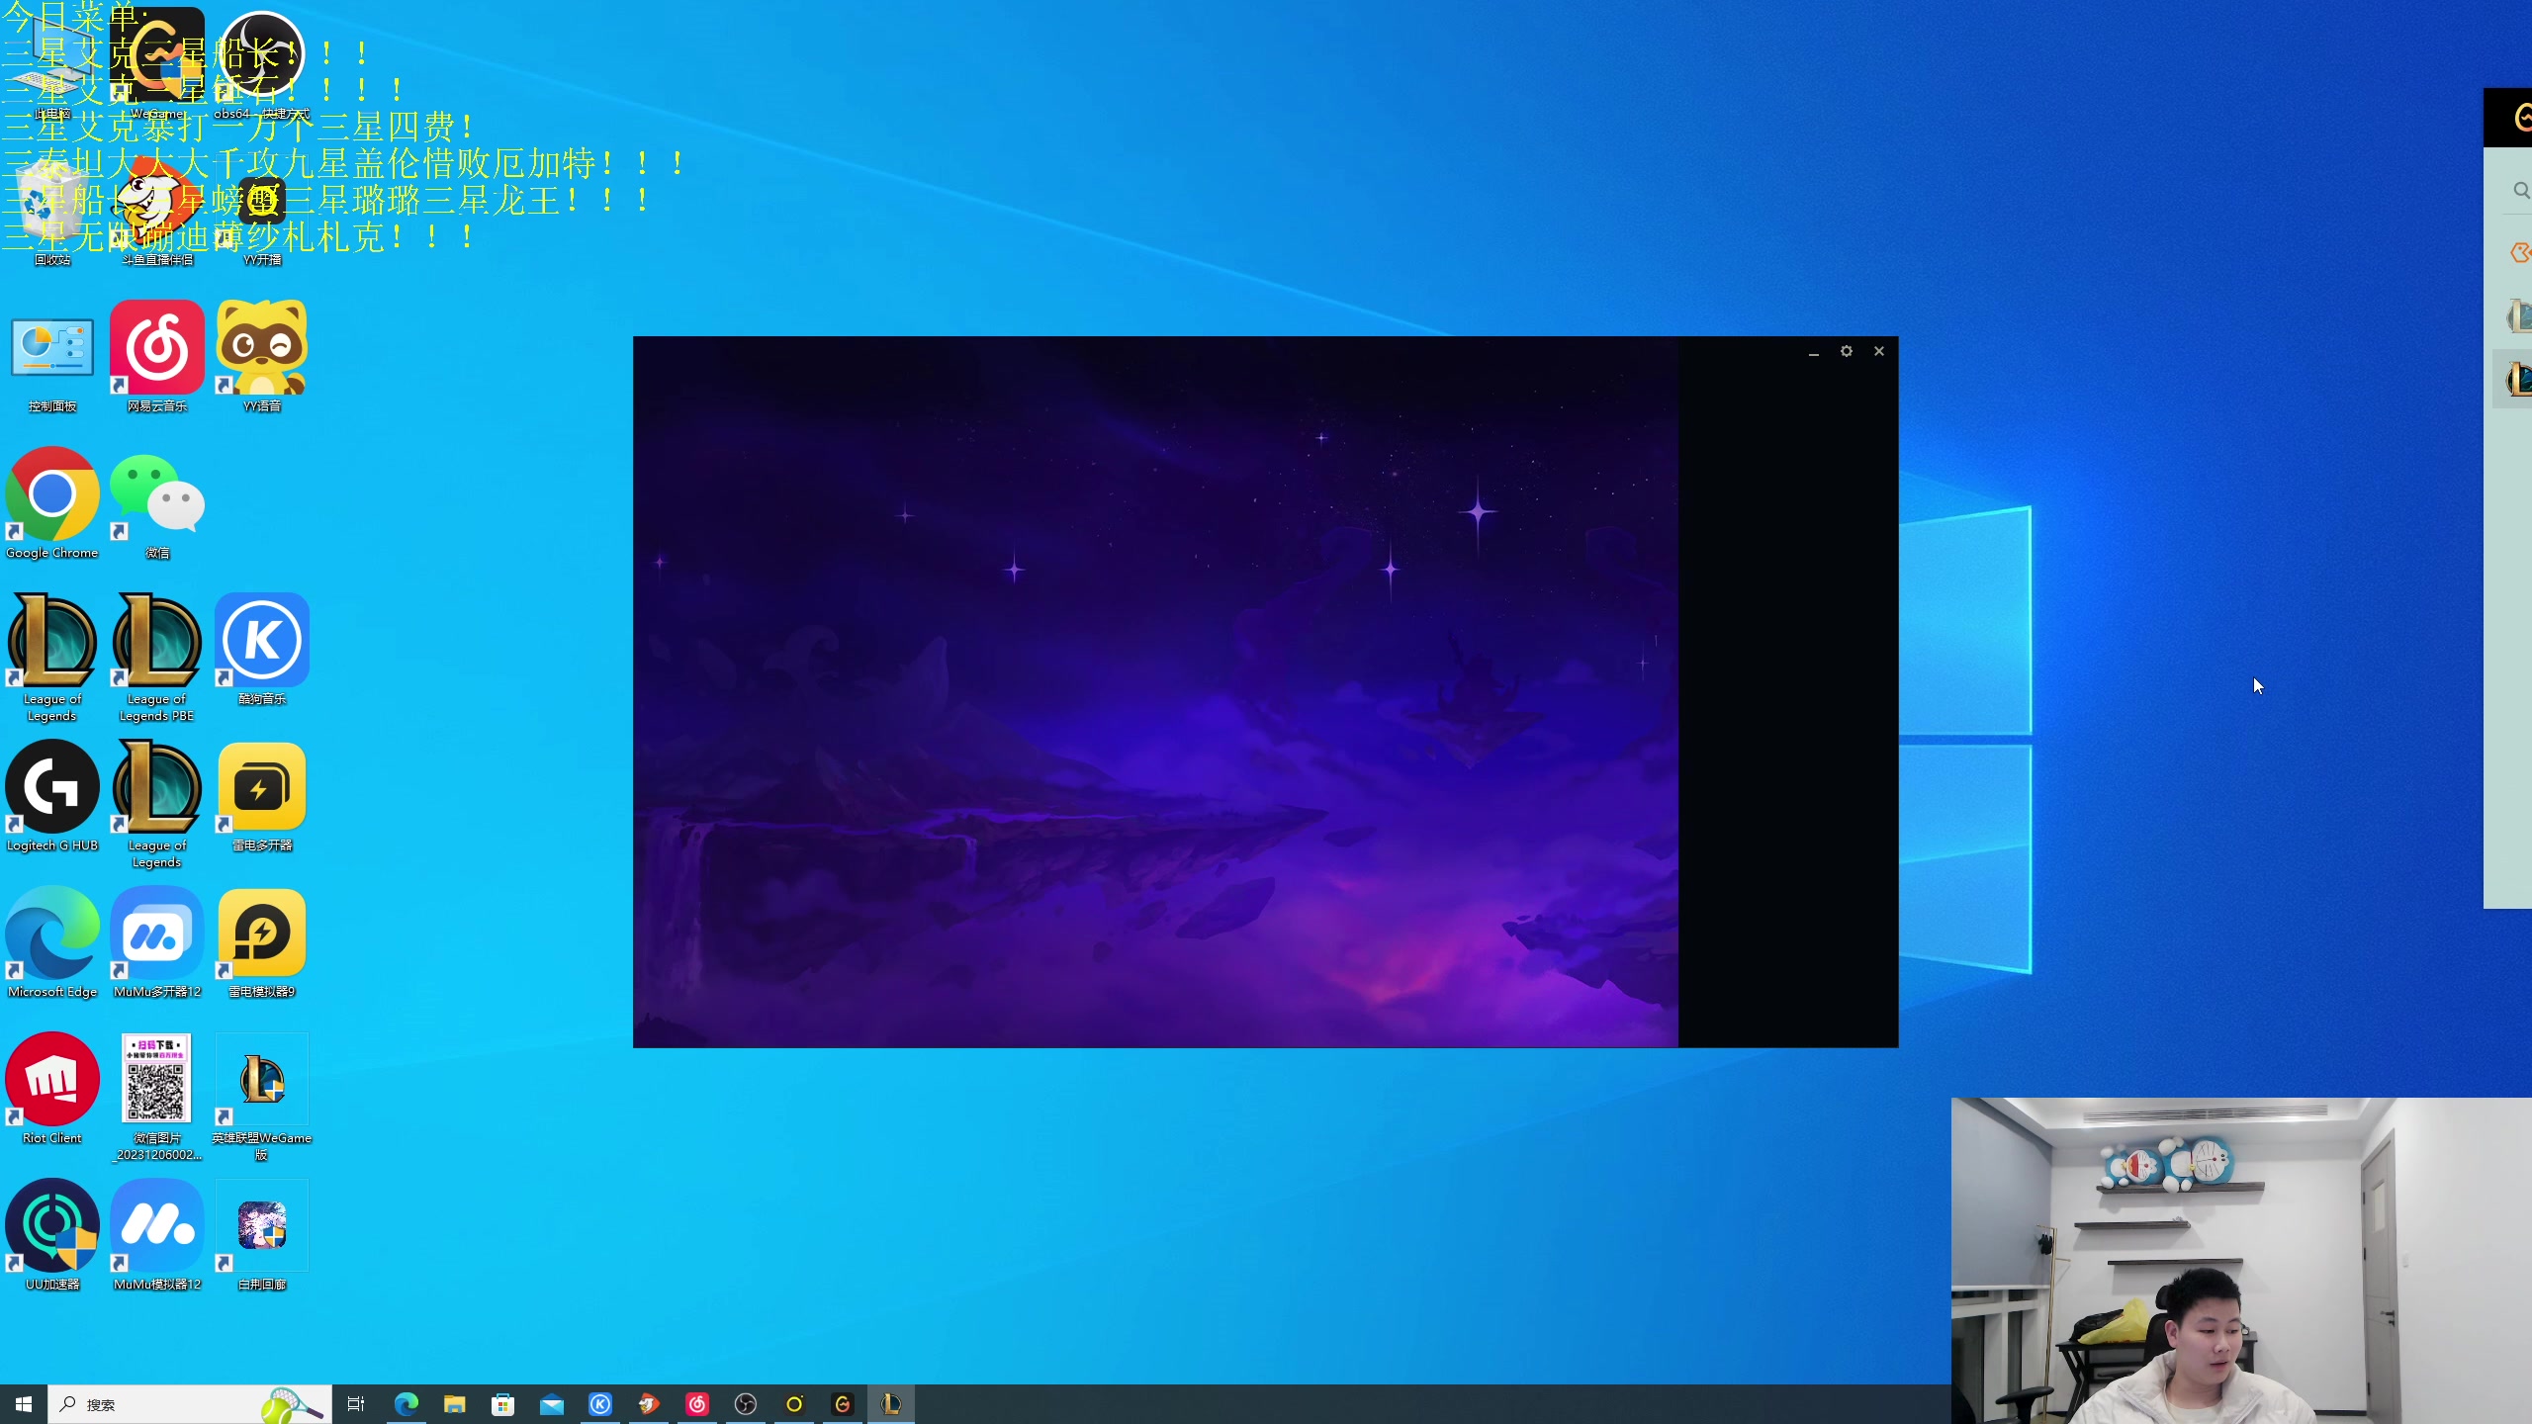Click the webcam overlay showing the streamer

(x=2241, y=1260)
